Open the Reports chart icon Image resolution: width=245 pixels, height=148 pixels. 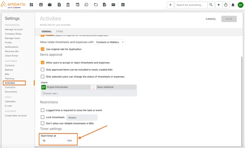coord(123,5)
